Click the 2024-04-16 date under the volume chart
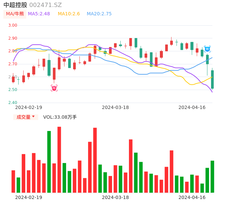Screen dimensions: 228x202 point(192,197)
